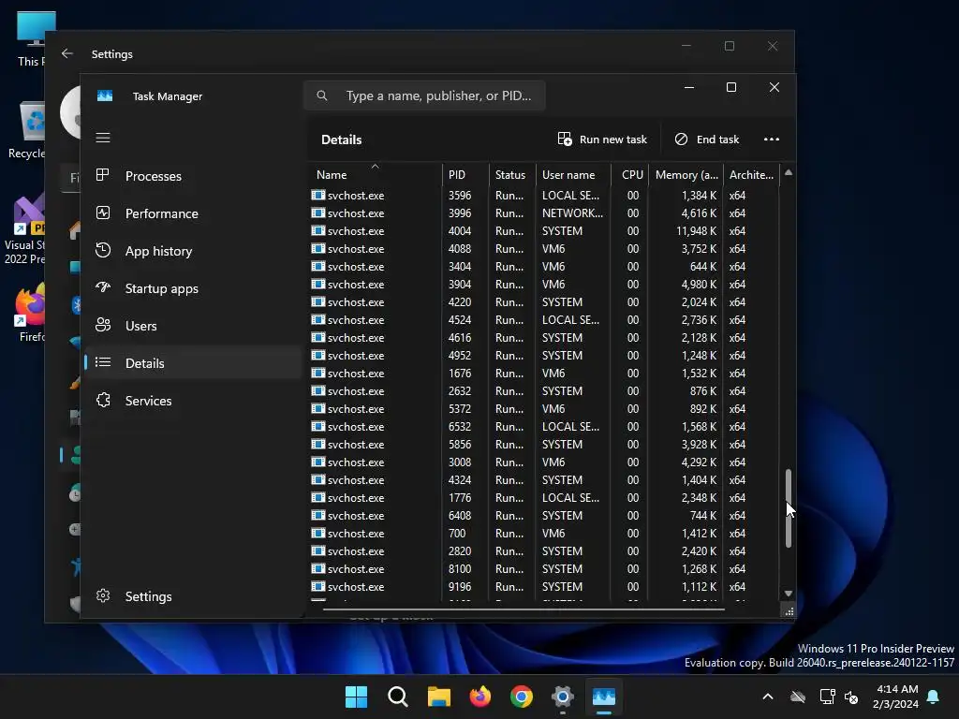Focus the Task Manager search field
The height and width of the screenshot is (719, 959).
pos(424,96)
